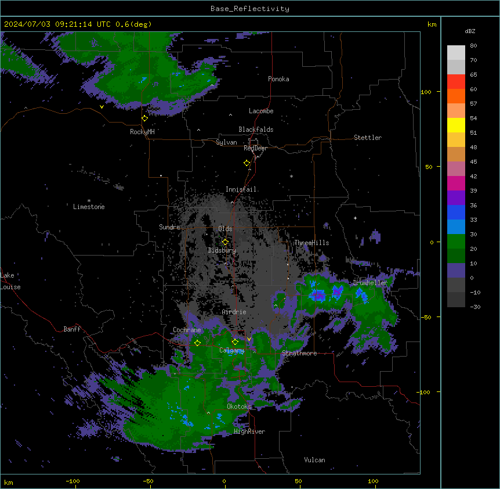This screenshot has height=489, width=500.
Task: Click the yellow V marker northeast of Calgary
Action: (x=249, y=339)
